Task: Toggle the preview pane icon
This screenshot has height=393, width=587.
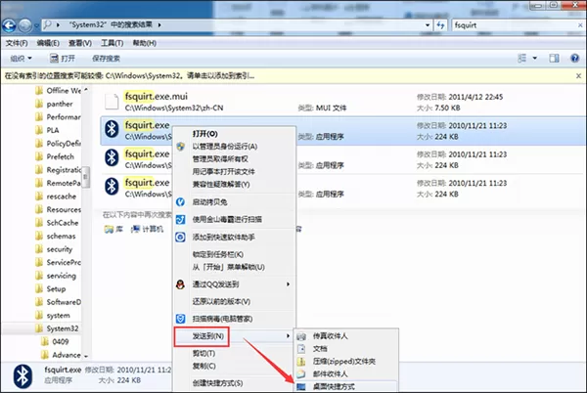Action: pos(554,59)
